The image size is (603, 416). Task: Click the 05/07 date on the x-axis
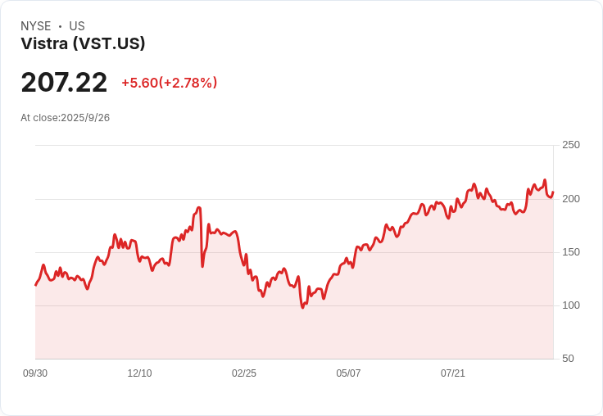pyautogui.click(x=348, y=373)
